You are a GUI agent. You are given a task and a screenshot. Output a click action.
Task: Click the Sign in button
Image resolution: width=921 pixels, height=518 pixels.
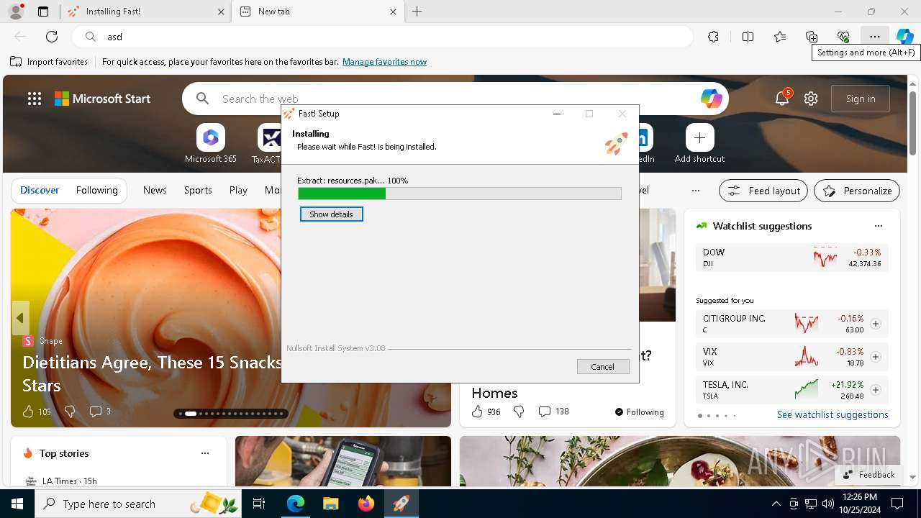(x=861, y=99)
